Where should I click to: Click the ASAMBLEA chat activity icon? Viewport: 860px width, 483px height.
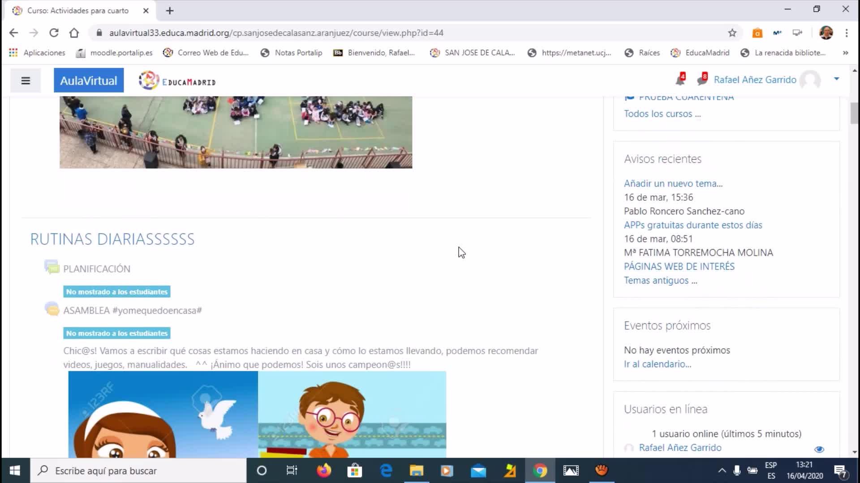(x=52, y=309)
